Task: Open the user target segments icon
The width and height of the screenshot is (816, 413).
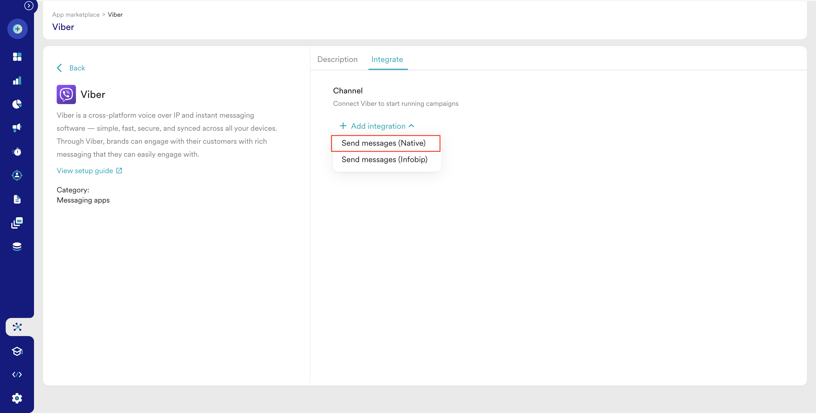Action: (x=17, y=175)
